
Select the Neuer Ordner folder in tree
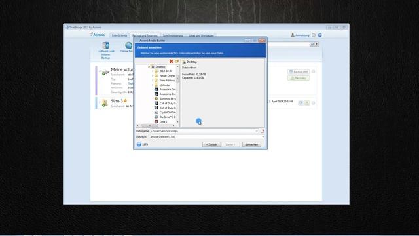click(165, 76)
